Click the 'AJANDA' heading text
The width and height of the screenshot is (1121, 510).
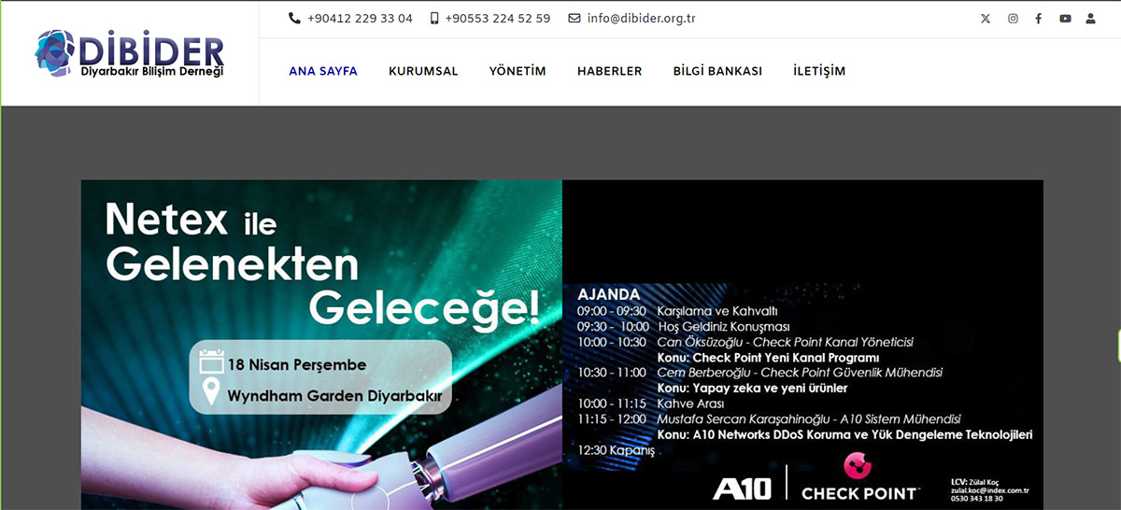point(608,294)
